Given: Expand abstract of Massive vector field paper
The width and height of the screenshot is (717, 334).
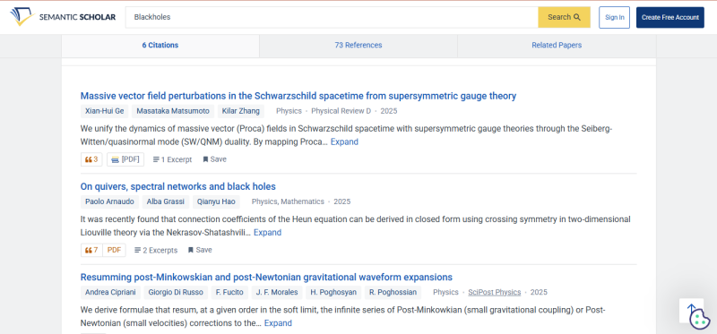Looking at the screenshot, I should (x=344, y=141).
